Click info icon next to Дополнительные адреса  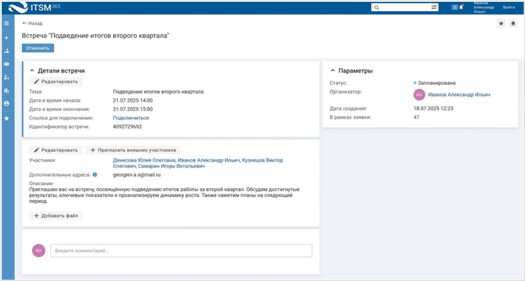pos(95,175)
